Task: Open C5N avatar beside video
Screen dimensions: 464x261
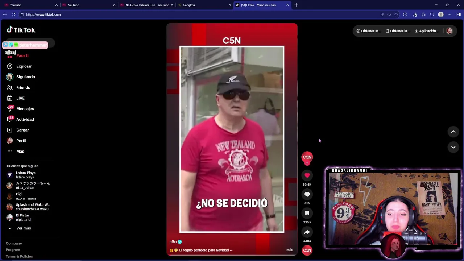Action: [307, 157]
